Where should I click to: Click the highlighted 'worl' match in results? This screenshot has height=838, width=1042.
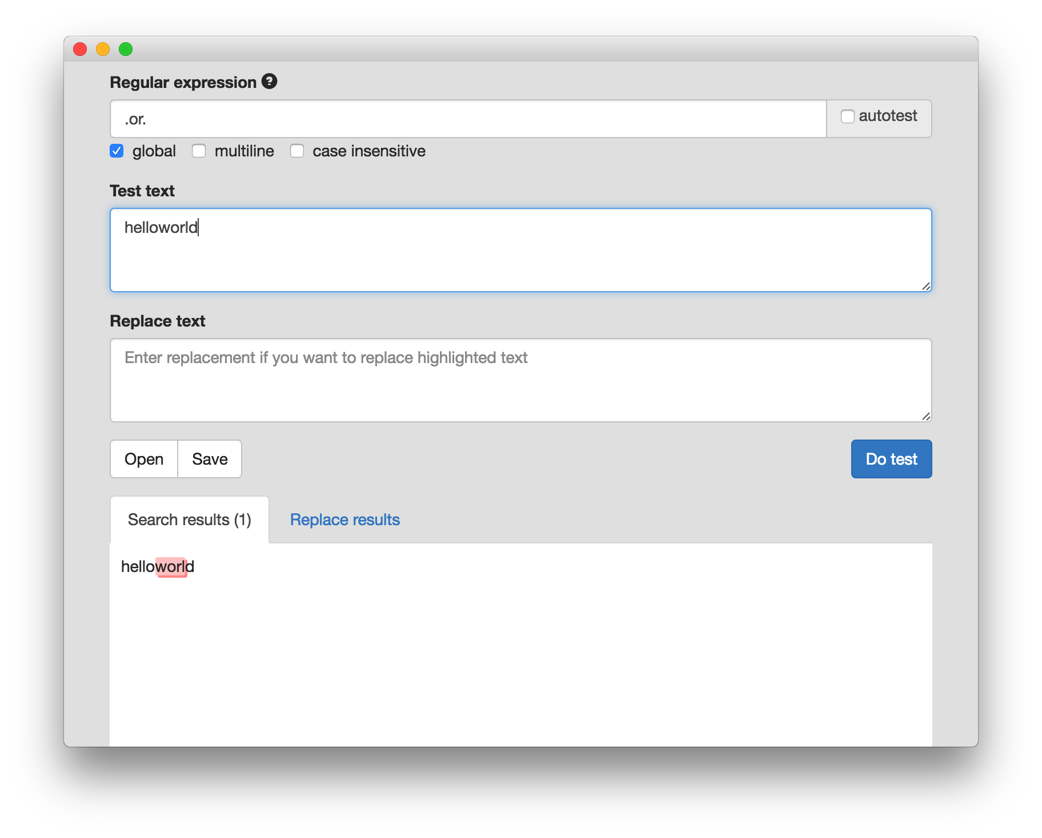click(x=171, y=567)
